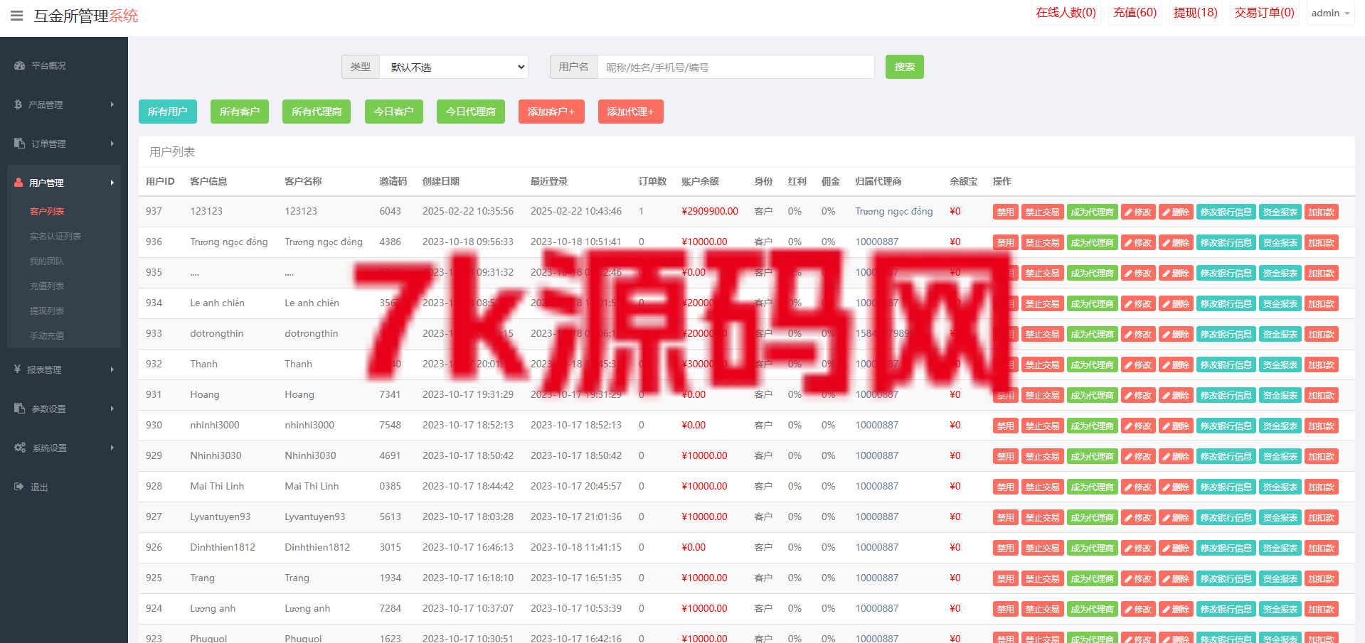The height and width of the screenshot is (643, 1365).
Task: Click the 产品管理 bitcoin icon
Action: (x=18, y=104)
